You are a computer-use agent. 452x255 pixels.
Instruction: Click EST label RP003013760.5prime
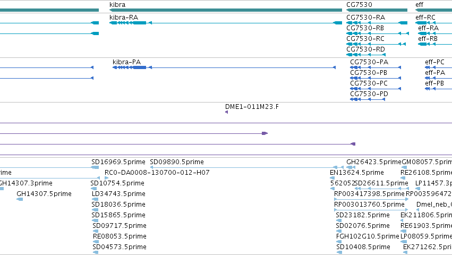click(x=369, y=205)
